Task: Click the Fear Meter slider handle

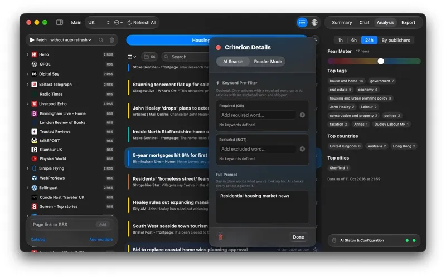Action: (381, 61)
